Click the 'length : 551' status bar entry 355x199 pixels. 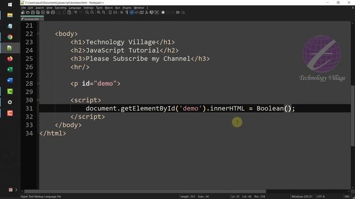[187, 197]
